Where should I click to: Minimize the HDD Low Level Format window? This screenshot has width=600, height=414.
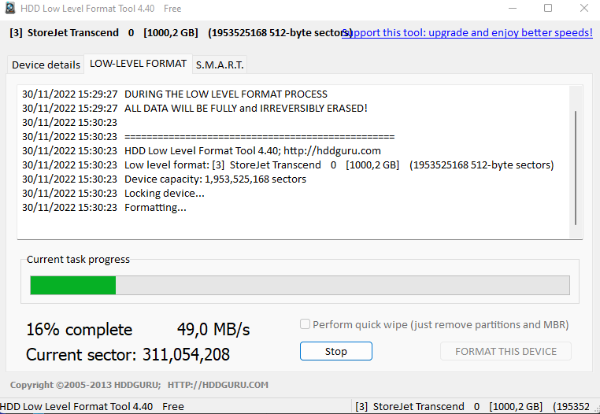(511, 9)
